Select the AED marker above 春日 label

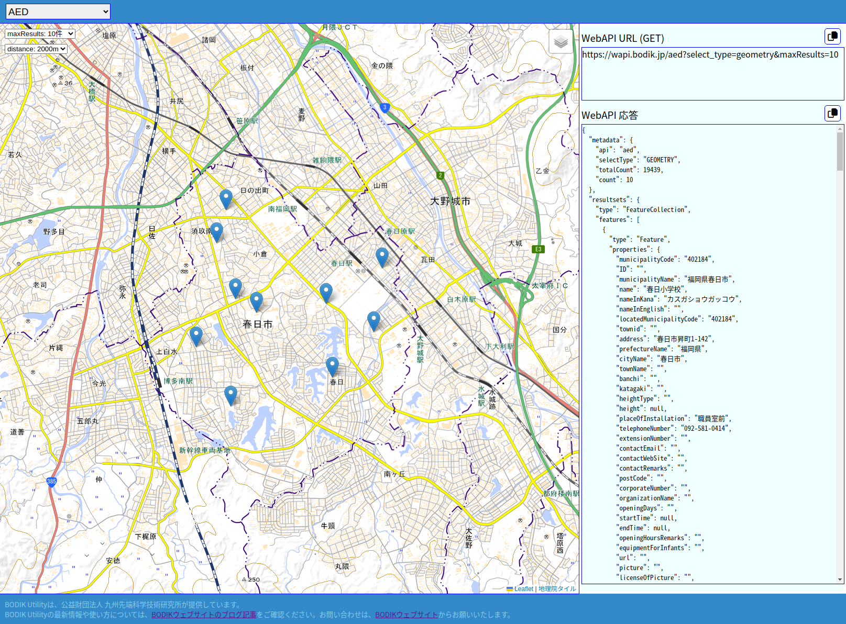pyautogui.click(x=332, y=366)
